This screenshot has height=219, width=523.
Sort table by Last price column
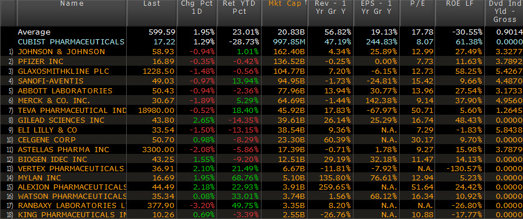point(152,13)
